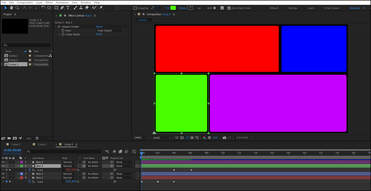Pick the Pen tool
371x191 pixels.
[62, 8]
